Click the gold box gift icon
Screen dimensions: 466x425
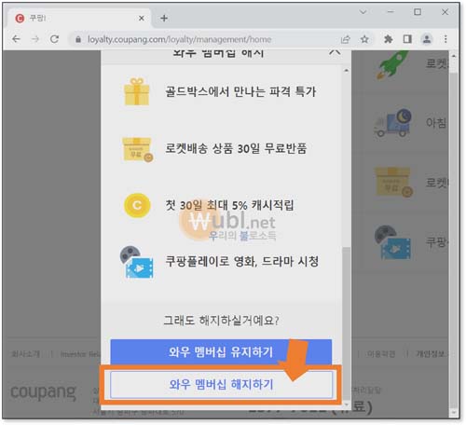pyautogui.click(x=137, y=91)
